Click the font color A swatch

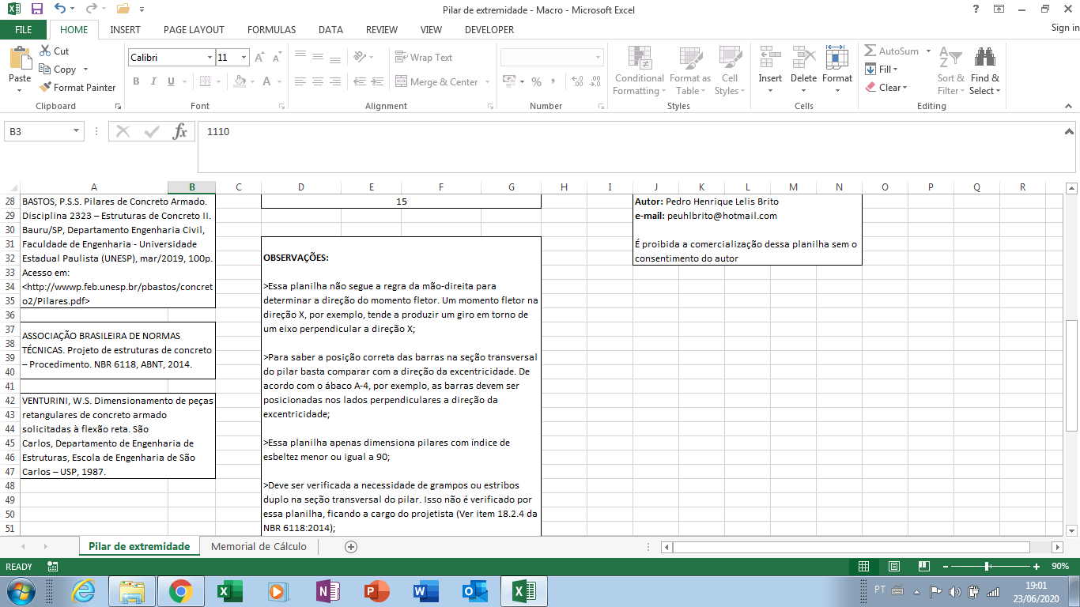(x=267, y=81)
